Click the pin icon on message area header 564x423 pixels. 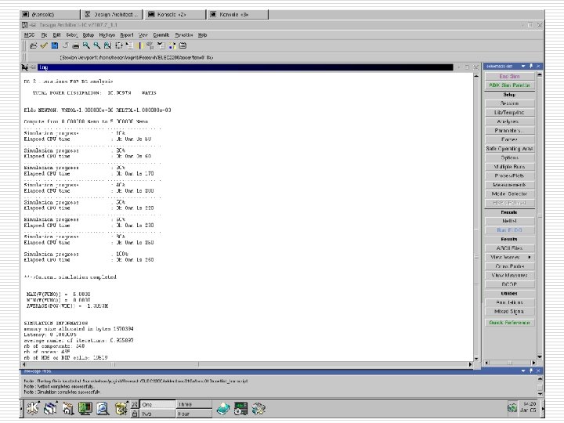point(531,371)
